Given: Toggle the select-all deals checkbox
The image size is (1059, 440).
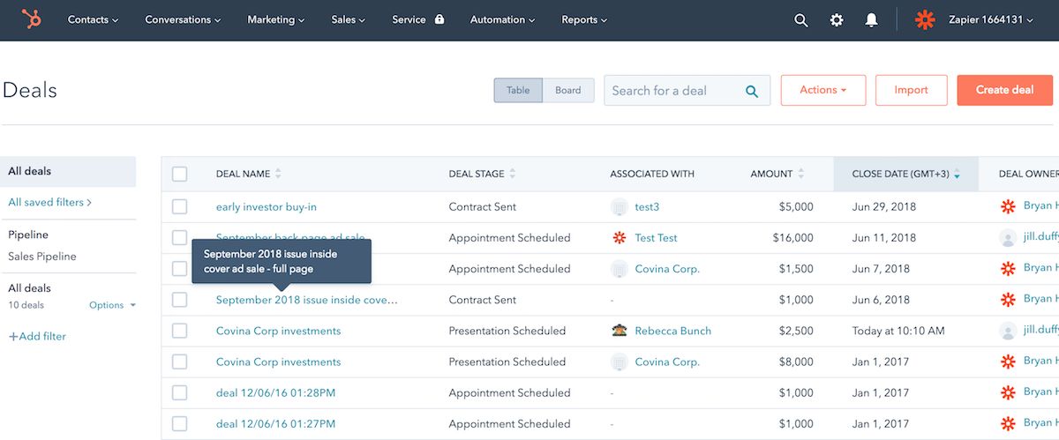Looking at the screenshot, I should [180, 174].
